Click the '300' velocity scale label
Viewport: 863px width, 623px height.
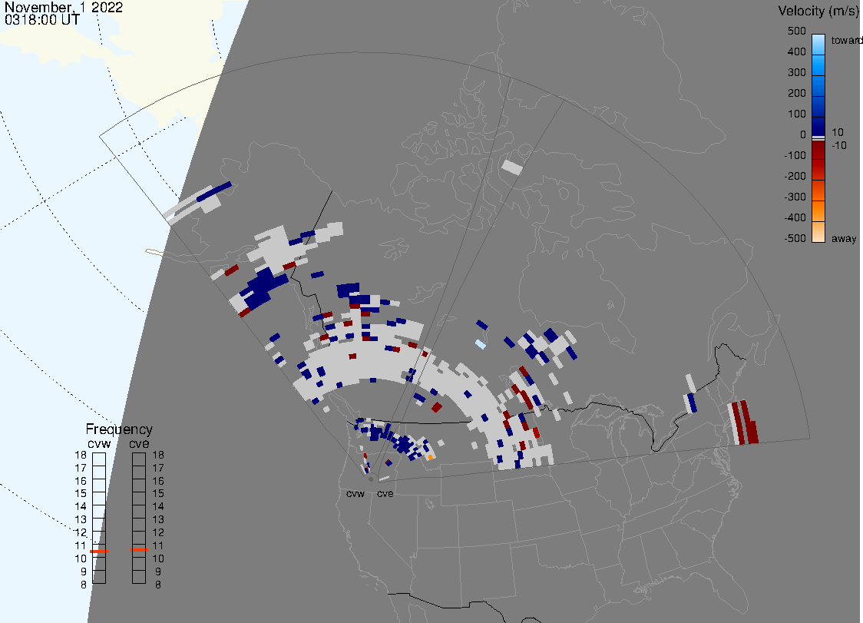coord(796,73)
